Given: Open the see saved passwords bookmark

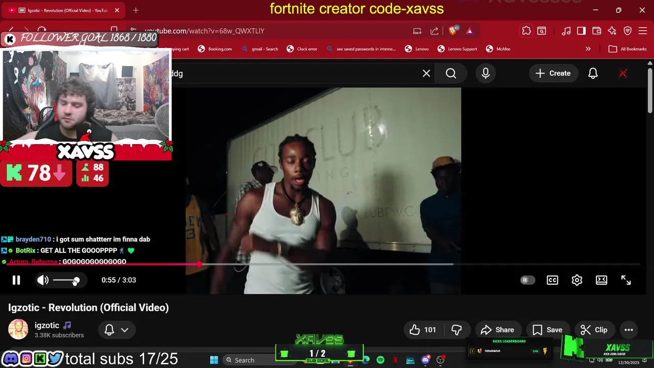Looking at the screenshot, I should (x=361, y=49).
